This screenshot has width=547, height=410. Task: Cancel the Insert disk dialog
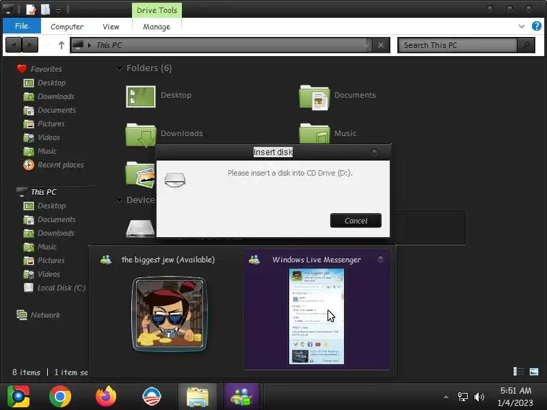[x=356, y=221]
